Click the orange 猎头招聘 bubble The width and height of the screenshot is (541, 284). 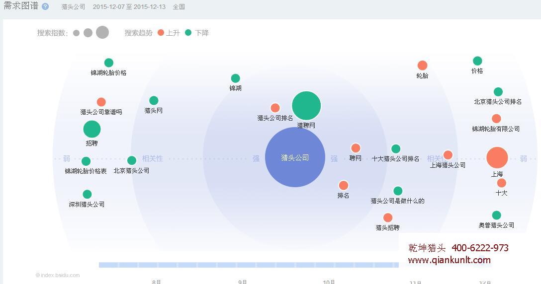point(388,217)
